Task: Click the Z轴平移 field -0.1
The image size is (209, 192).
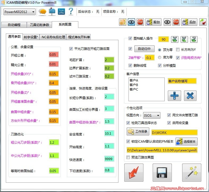Action: click(150, 58)
